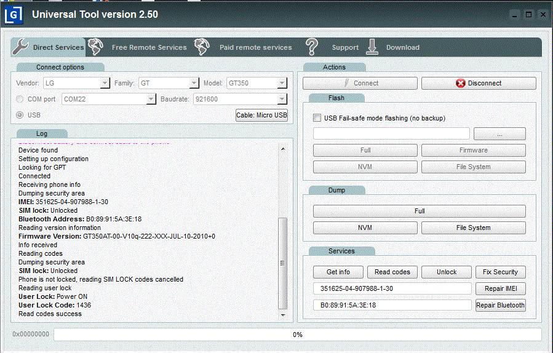Click the Read codes success log line
The width and height of the screenshot is (553, 353).
[50, 314]
